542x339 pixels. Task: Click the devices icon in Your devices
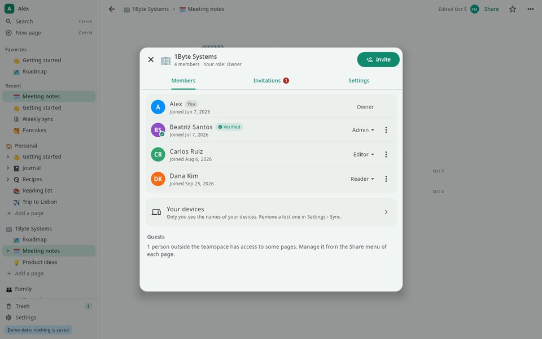(156, 212)
